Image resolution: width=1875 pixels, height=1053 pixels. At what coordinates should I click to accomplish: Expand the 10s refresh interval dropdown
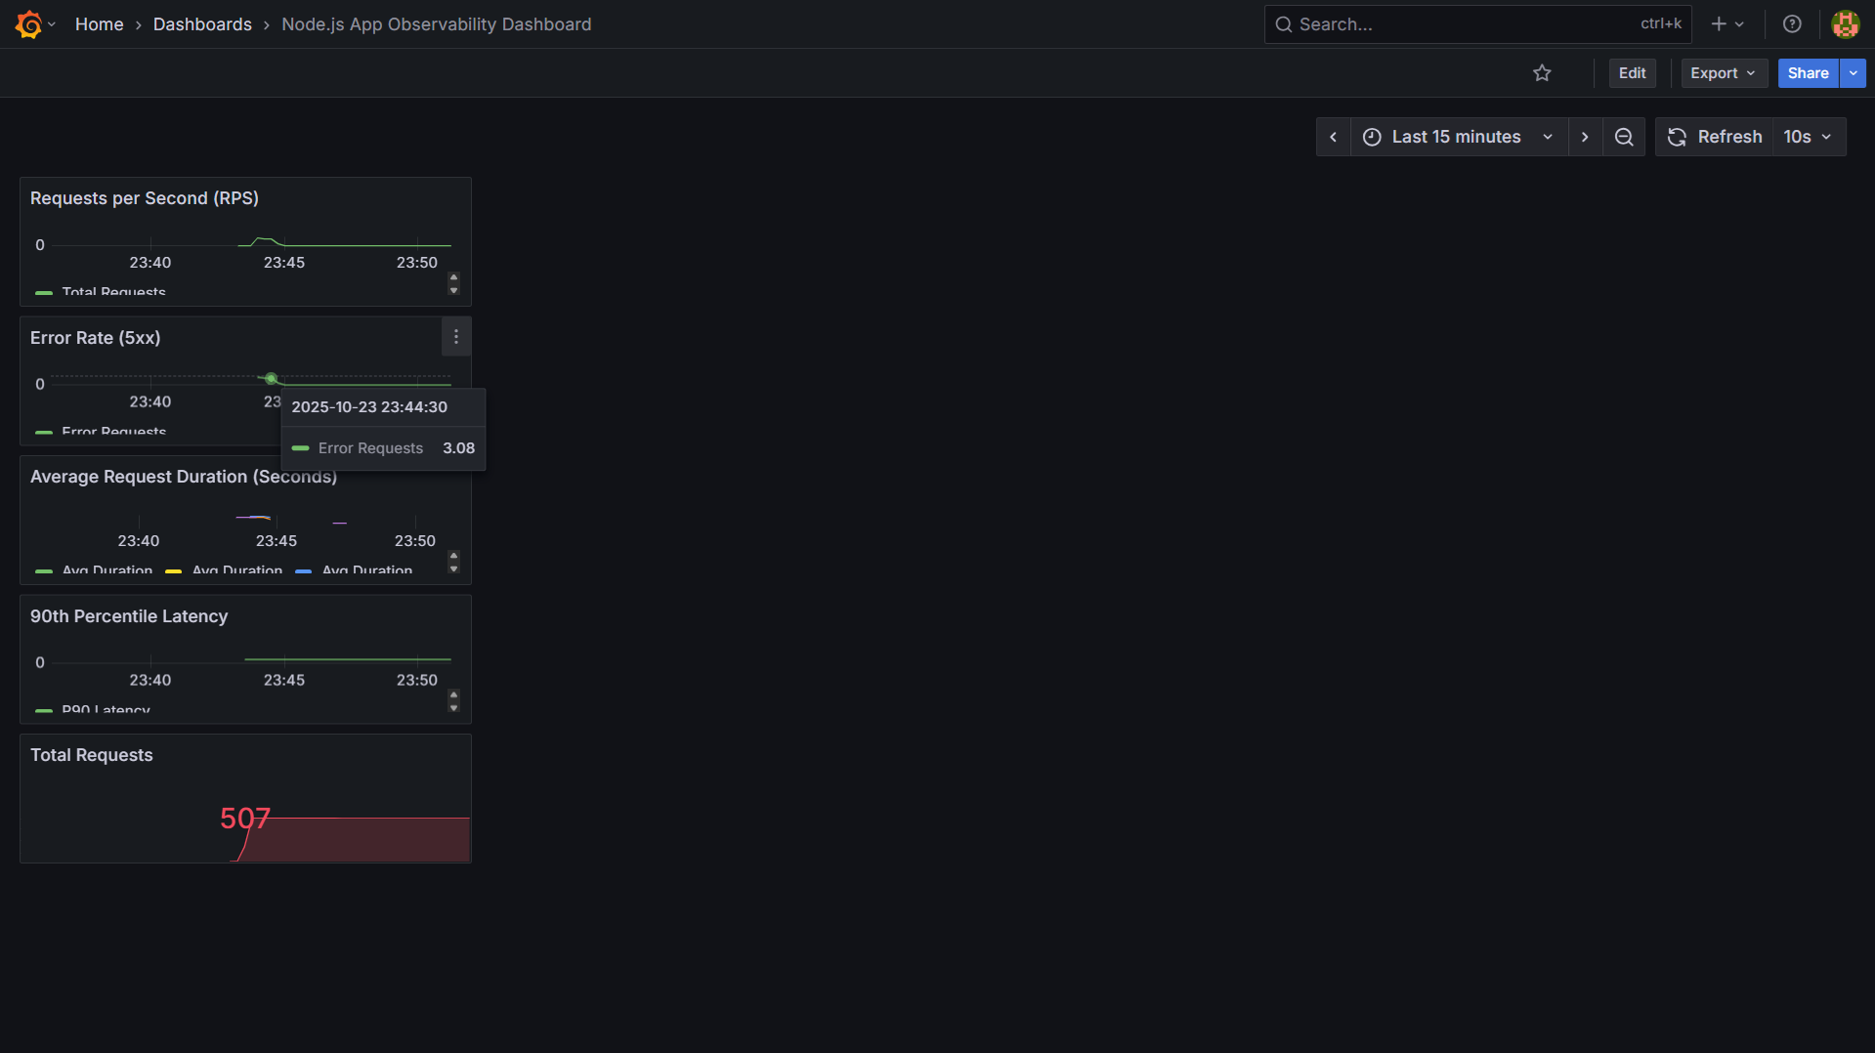pyautogui.click(x=1808, y=137)
